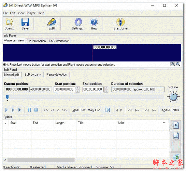
Task: Switch to the TAG Information tab
Action: coord(59,41)
